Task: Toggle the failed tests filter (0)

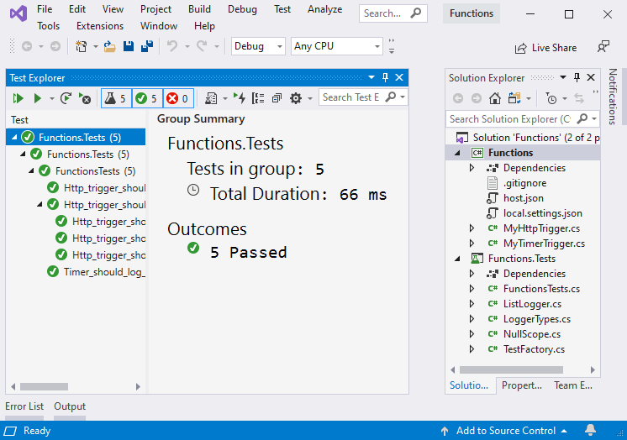Action: [x=177, y=98]
